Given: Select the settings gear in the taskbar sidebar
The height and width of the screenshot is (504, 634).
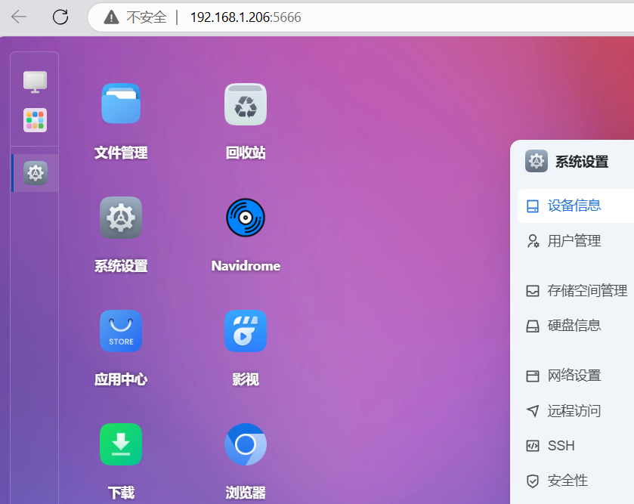Looking at the screenshot, I should coord(34,172).
